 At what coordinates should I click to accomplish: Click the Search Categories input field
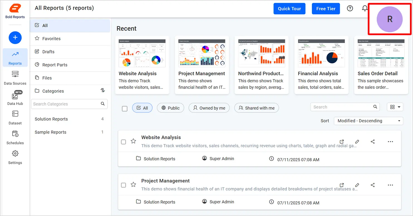(66, 104)
